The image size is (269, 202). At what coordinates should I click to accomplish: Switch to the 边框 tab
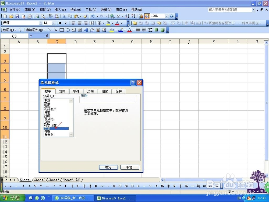click(90, 91)
